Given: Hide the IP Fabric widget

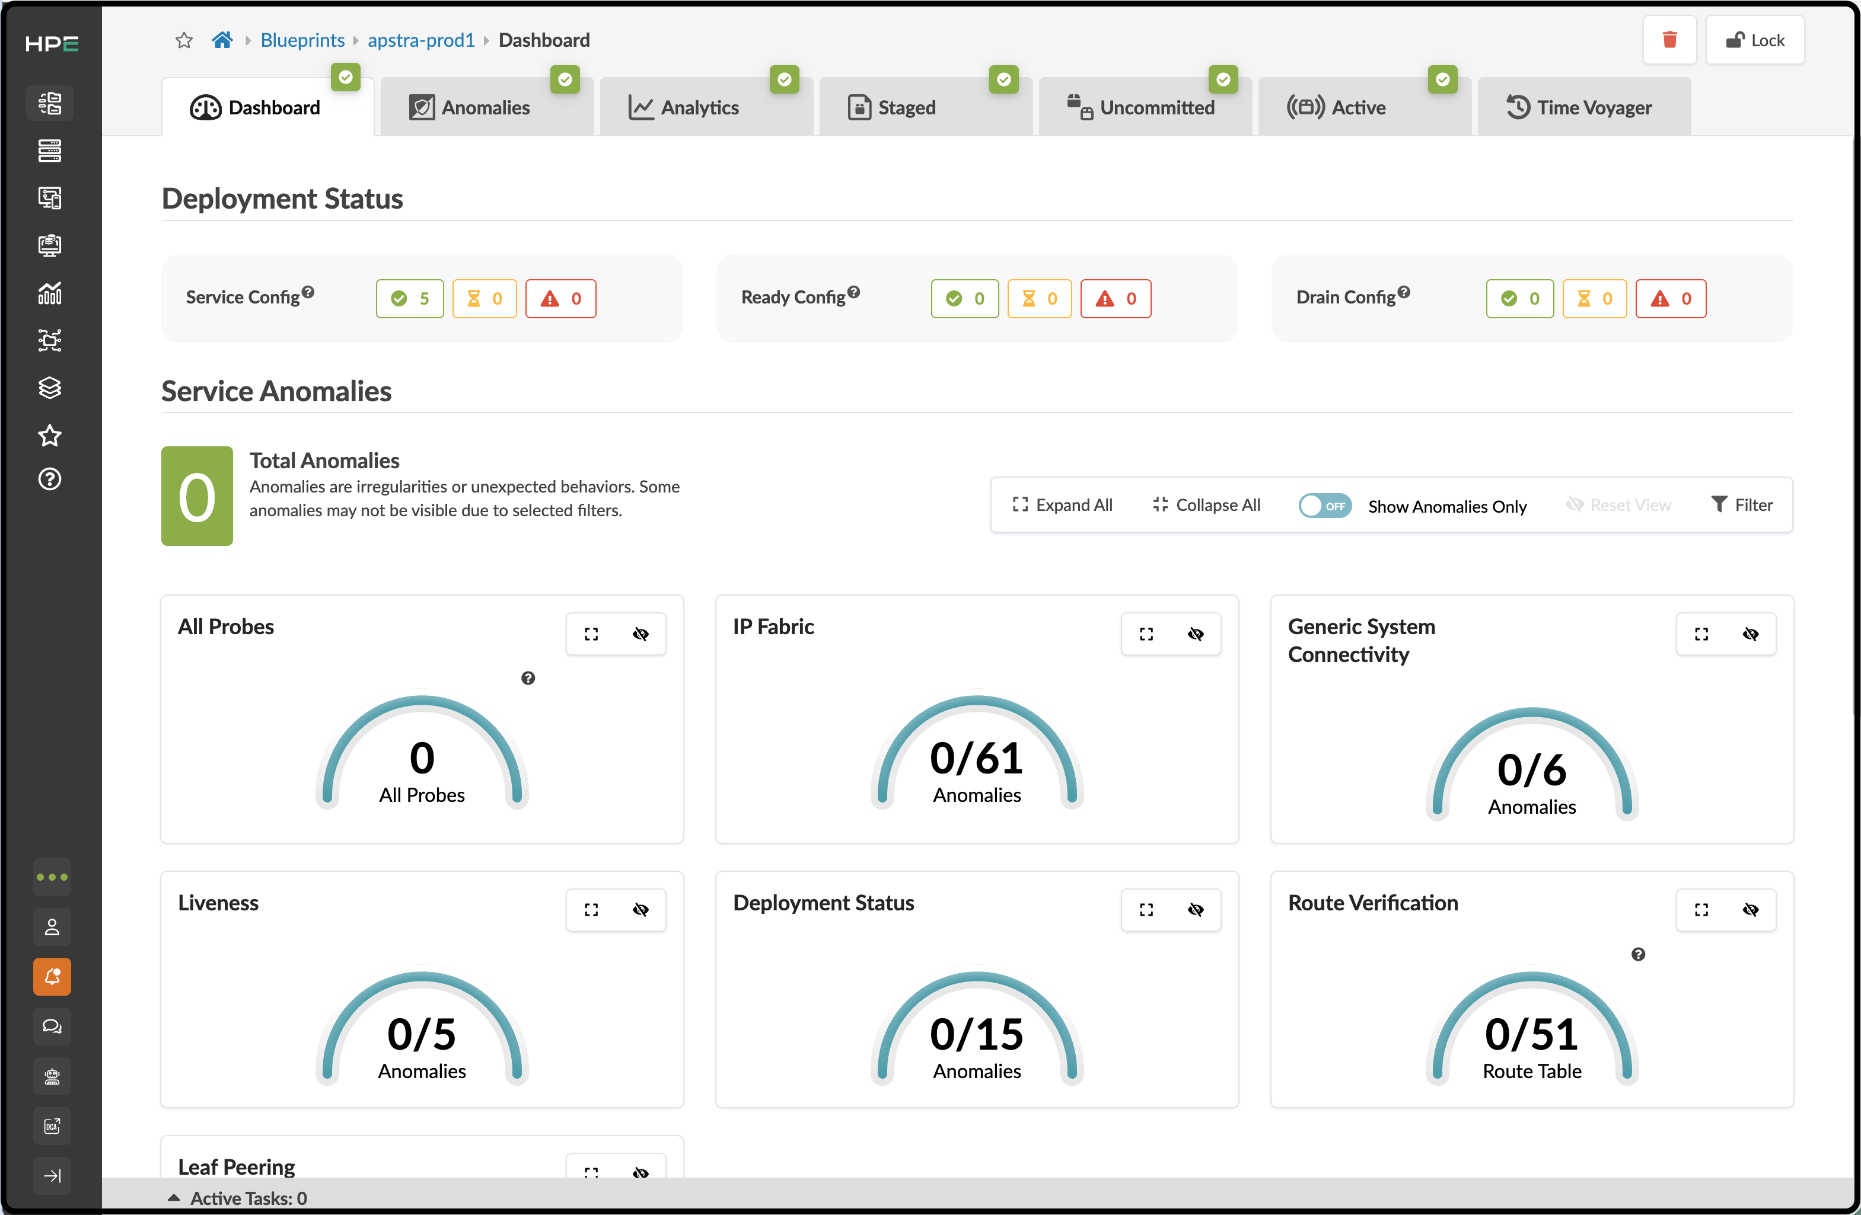Looking at the screenshot, I should 1196,634.
